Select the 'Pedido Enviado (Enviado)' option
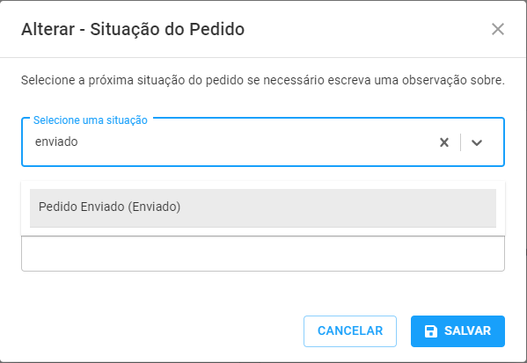This screenshot has height=363, width=527. [263, 207]
